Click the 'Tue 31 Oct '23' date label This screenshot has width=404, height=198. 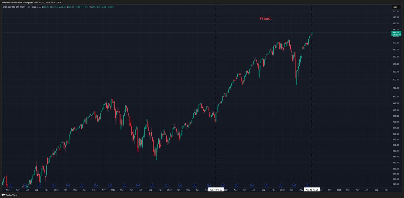click(216, 190)
